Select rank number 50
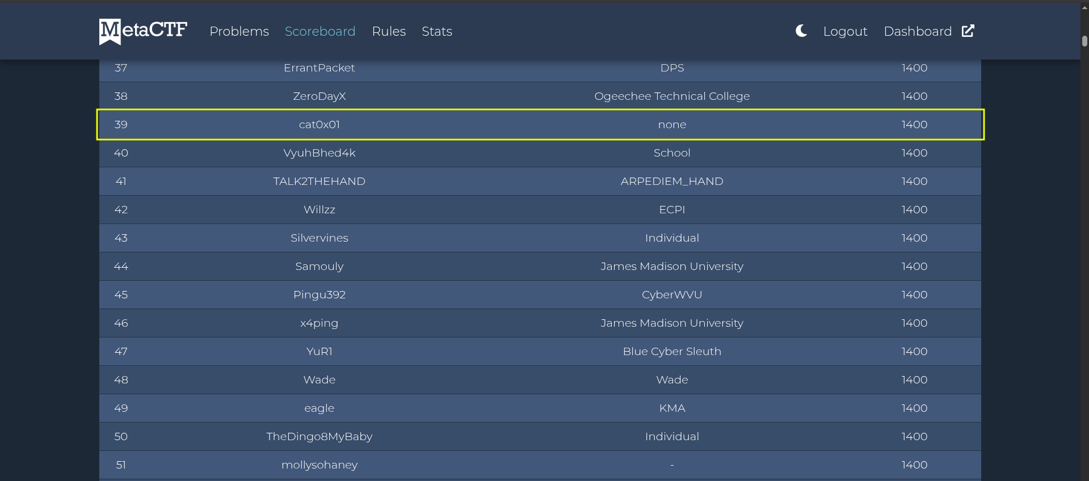The width and height of the screenshot is (1089, 481). pyautogui.click(x=121, y=437)
